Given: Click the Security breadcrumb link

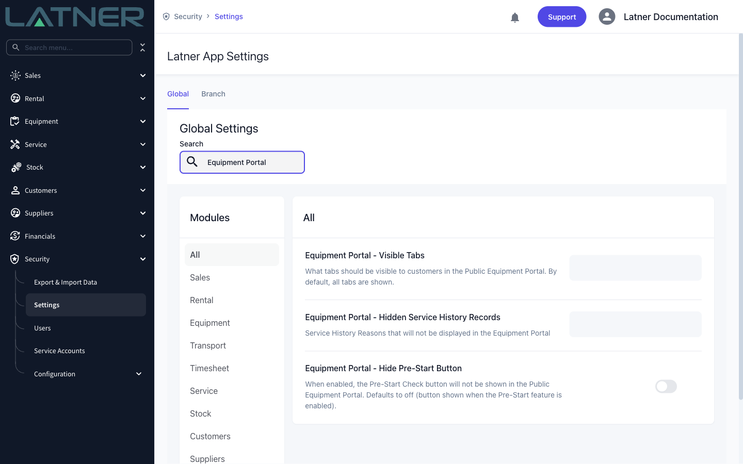Looking at the screenshot, I should [x=188, y=16].
